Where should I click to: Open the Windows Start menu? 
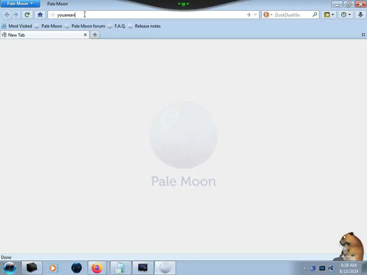click(x=10, y=268)
